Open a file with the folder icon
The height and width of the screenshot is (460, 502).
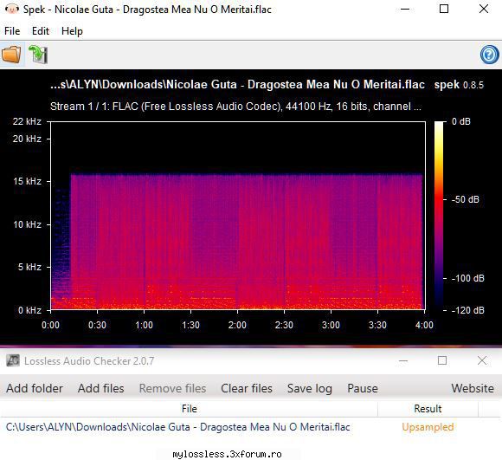click(x=11, y=54)
